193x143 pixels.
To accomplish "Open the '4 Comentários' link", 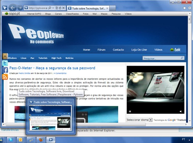I will (x=60, y=73).
